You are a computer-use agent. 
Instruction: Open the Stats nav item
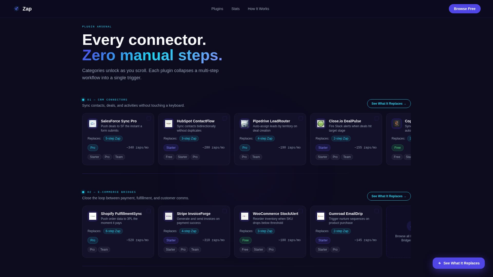click(x=235, y=9)
